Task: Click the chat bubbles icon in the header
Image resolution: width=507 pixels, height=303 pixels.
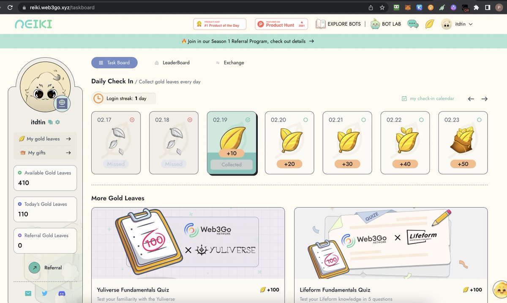Action: 413,24
